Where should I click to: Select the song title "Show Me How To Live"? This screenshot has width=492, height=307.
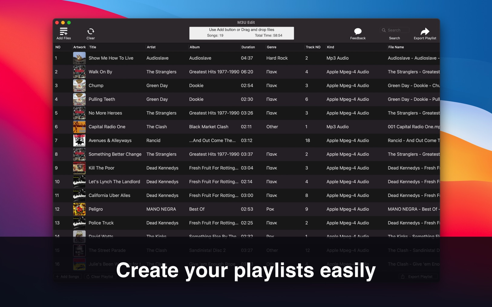[111, 58]
